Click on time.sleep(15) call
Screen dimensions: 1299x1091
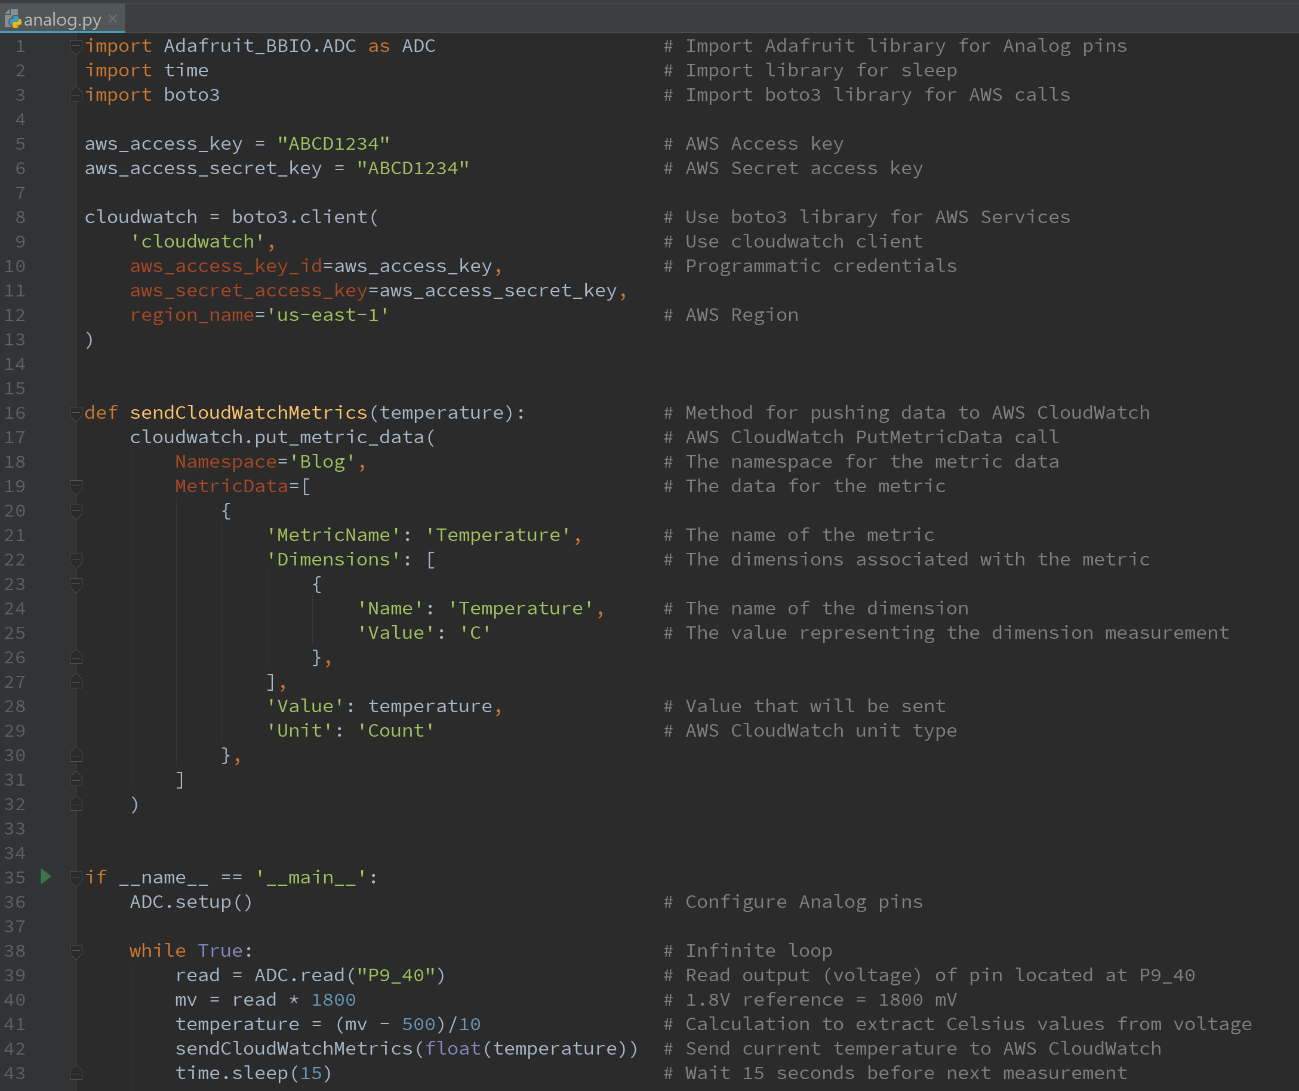[254, 1073]
